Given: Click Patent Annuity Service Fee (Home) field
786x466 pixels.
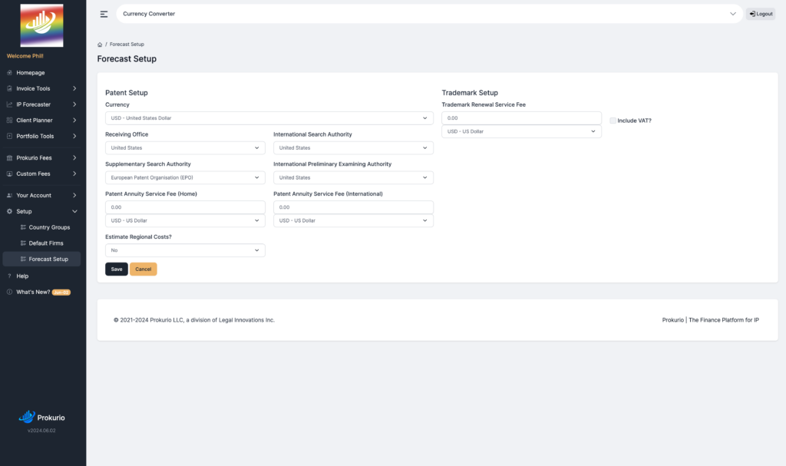Looking at the screenshot, I should 185,207.
